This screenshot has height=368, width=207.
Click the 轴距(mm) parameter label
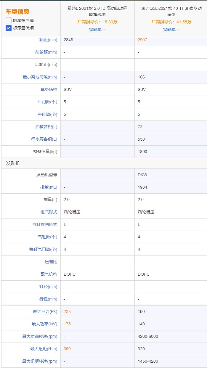click(48, 40)
